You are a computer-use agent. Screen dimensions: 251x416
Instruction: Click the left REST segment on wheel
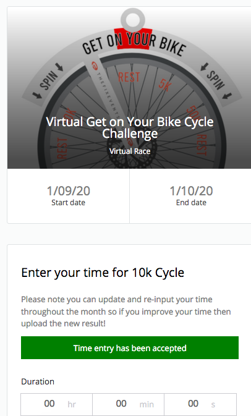(x=62, y=148)
